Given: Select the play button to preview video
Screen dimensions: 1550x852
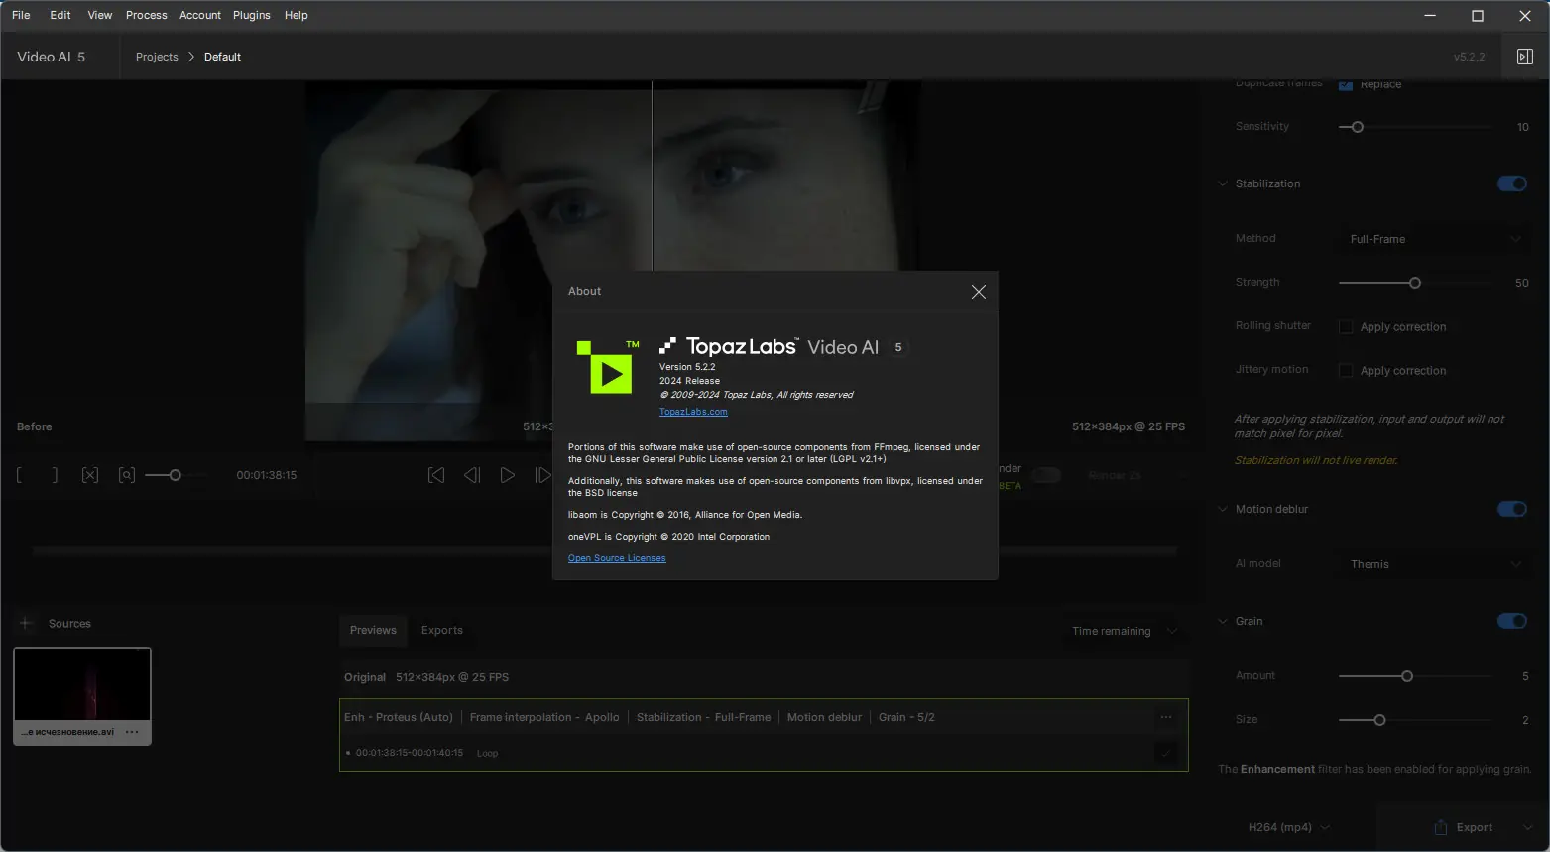Looking at the screenshot, I should point(508,475).
